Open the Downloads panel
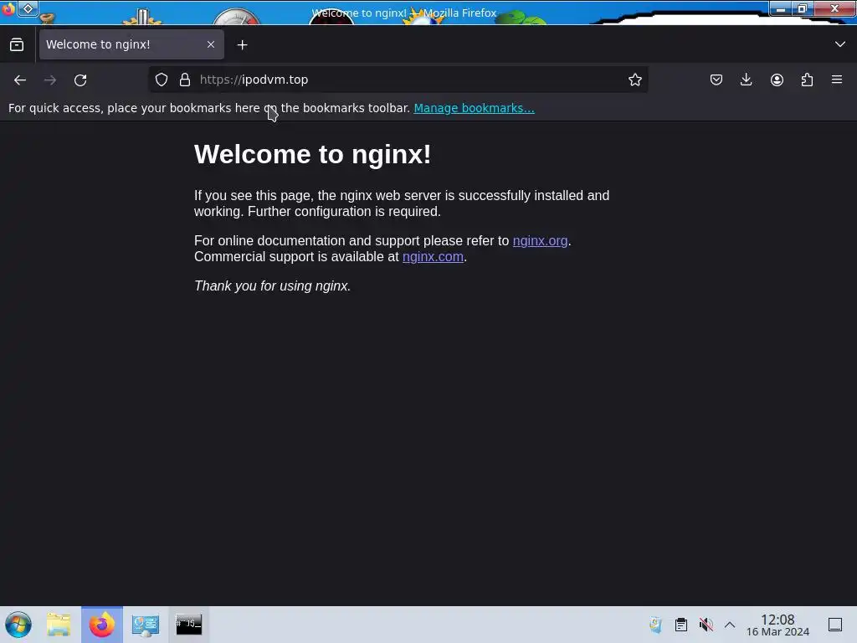 pos(746,80)
